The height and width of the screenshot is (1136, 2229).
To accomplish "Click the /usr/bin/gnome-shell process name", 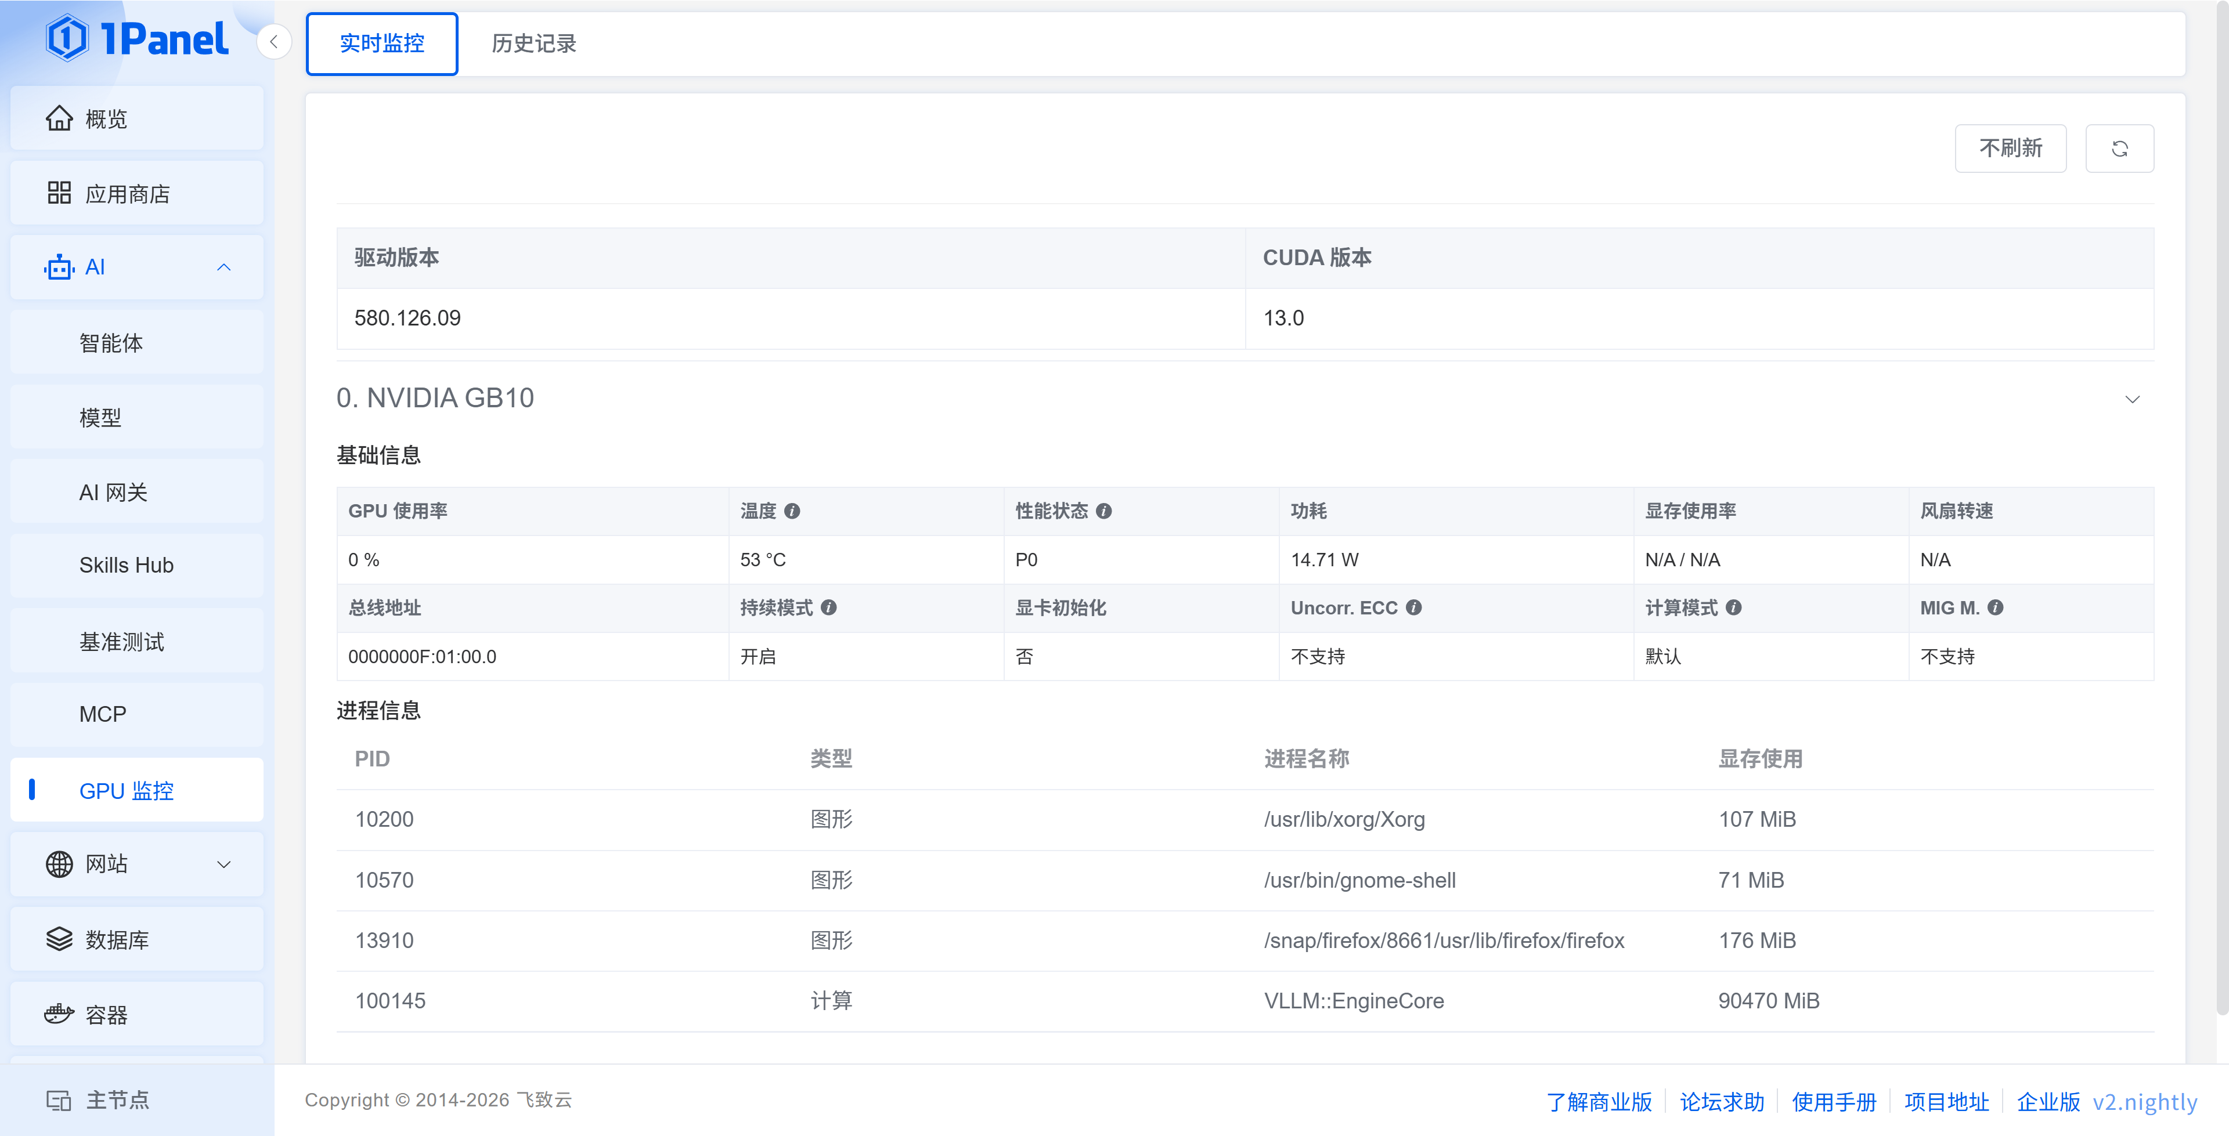I will [x=1360, y=880].
